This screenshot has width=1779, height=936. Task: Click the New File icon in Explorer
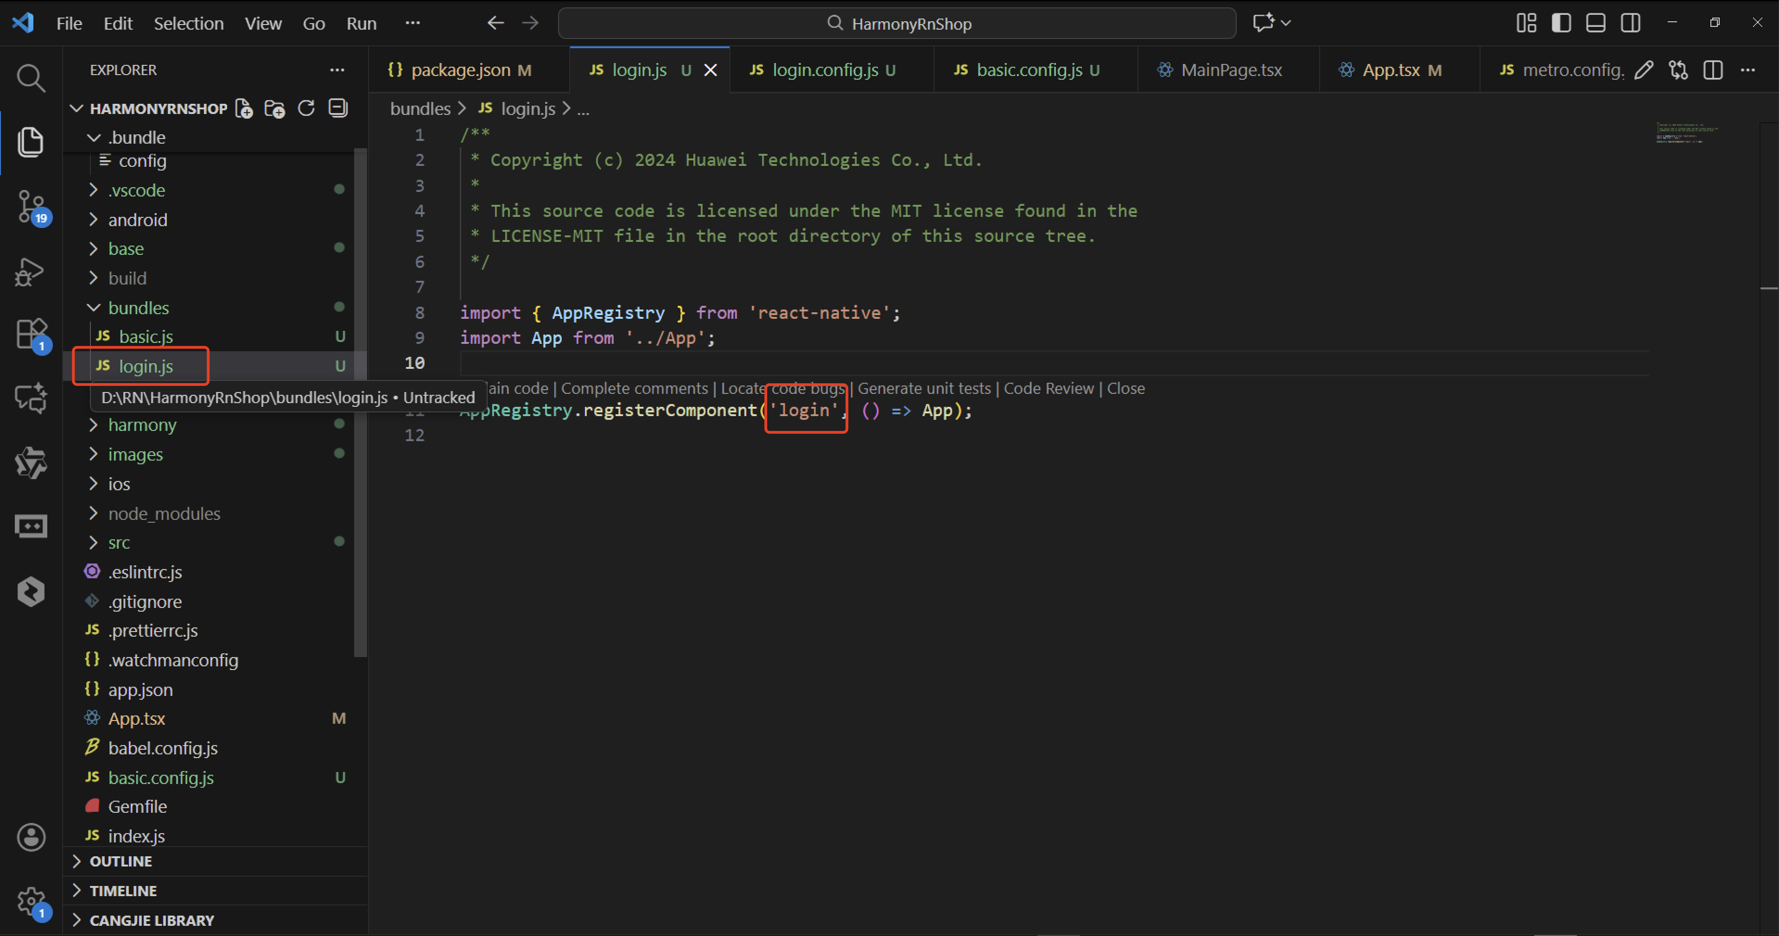[244, 108]
